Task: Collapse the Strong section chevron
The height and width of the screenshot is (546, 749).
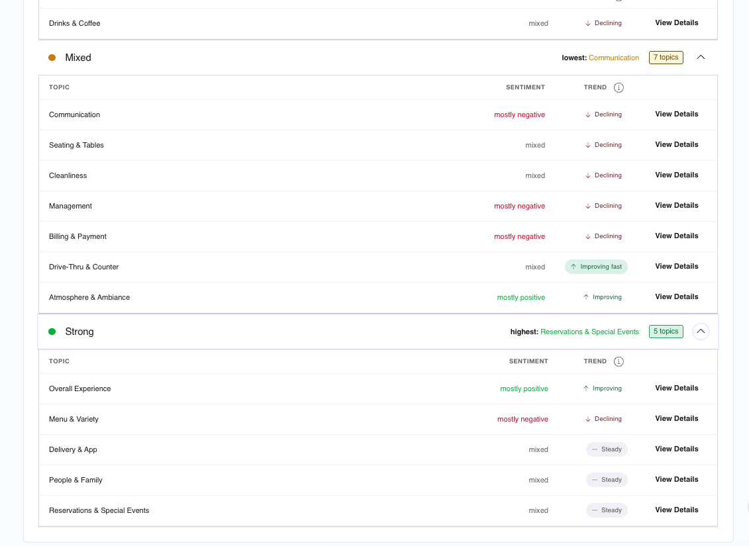Action: click(701, 331)
